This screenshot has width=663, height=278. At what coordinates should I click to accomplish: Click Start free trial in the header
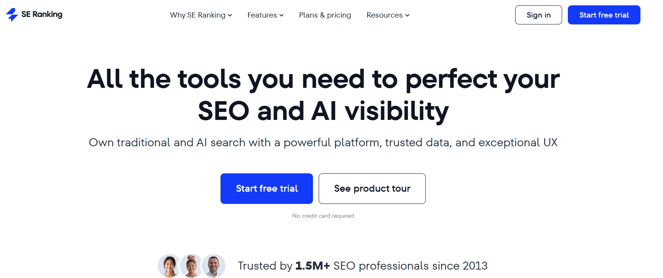pos(604,15)
